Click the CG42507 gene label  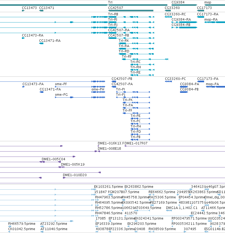[x=116, y=8]
